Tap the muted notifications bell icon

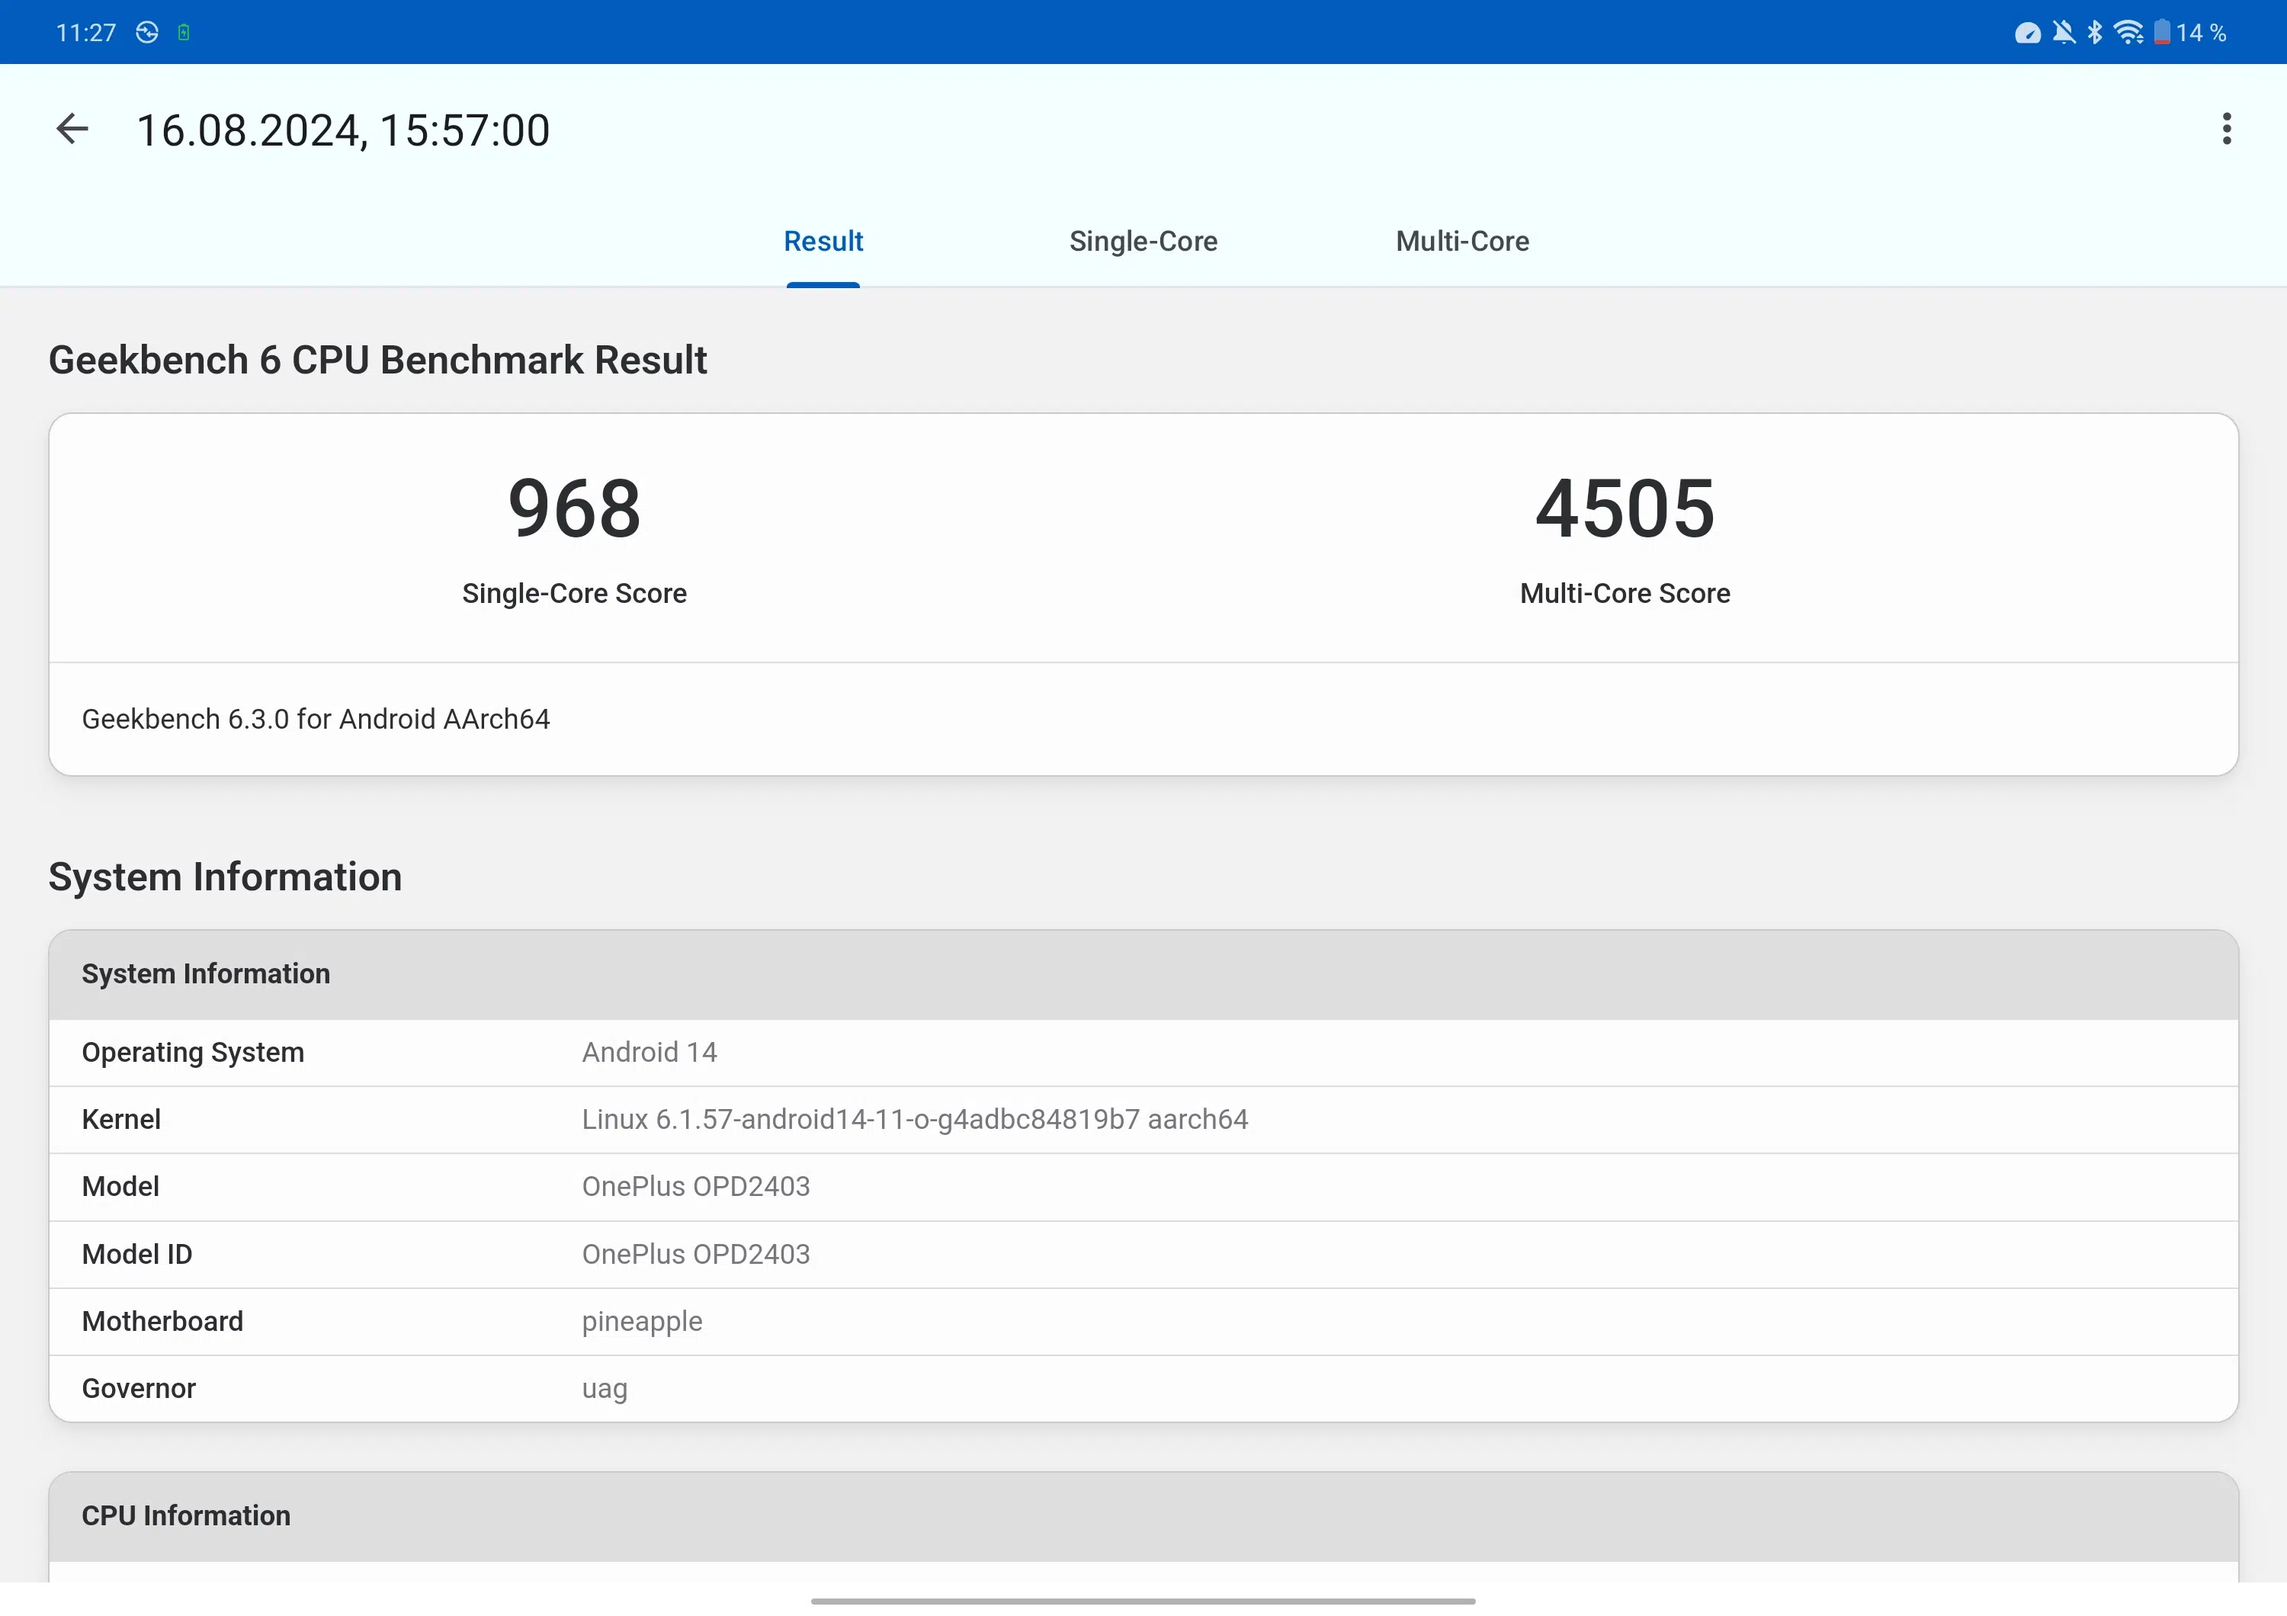pos(2063,33)
